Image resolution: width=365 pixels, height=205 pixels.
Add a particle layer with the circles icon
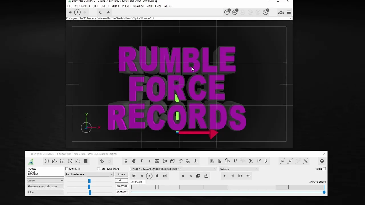[188, 161]
